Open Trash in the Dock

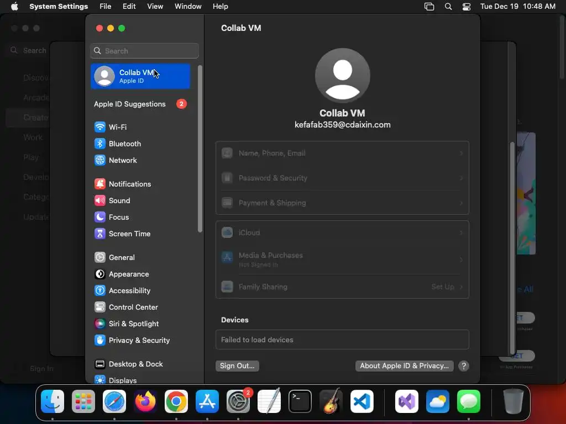[x=513, y=401]
